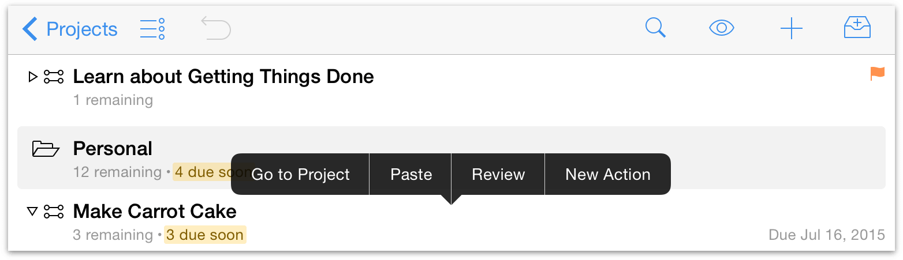Select Review in the context menu
The image size is (903, 260).
pos(498,175)
